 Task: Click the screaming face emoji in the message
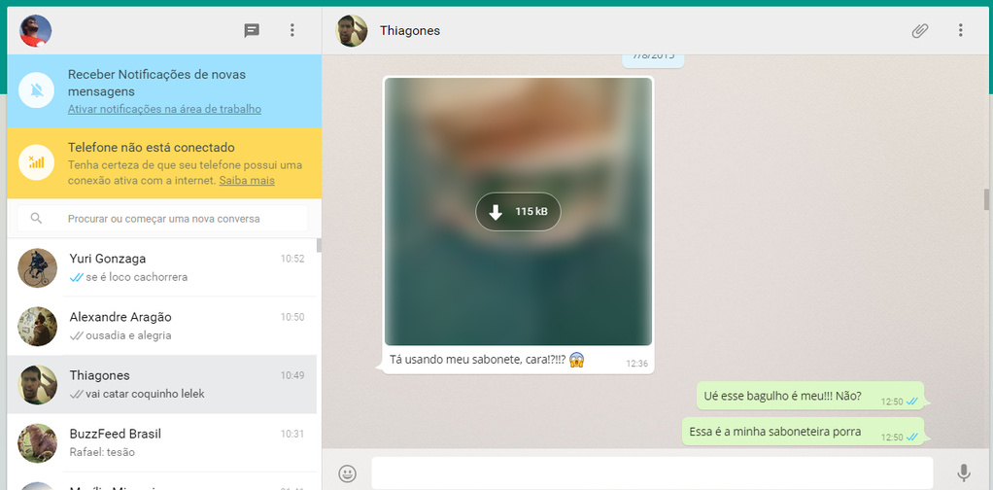576,360
